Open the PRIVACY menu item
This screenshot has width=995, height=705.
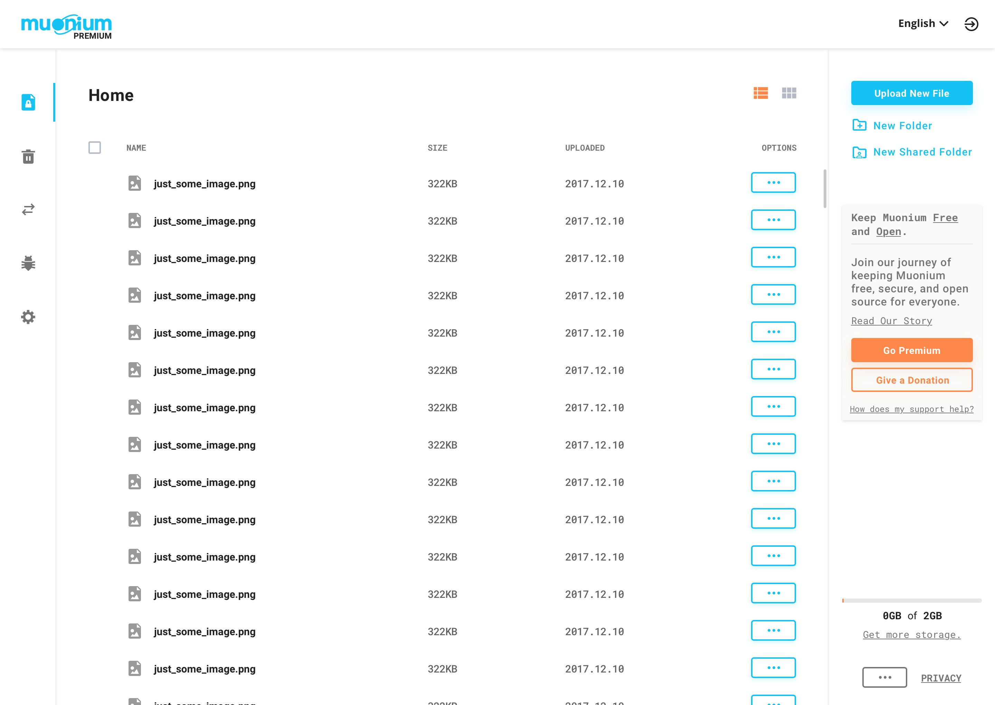click(941, 678)
